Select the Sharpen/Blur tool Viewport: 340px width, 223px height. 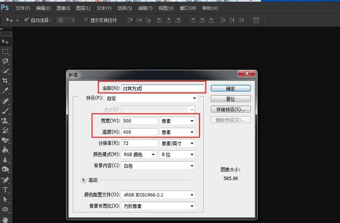pos(5,160)
